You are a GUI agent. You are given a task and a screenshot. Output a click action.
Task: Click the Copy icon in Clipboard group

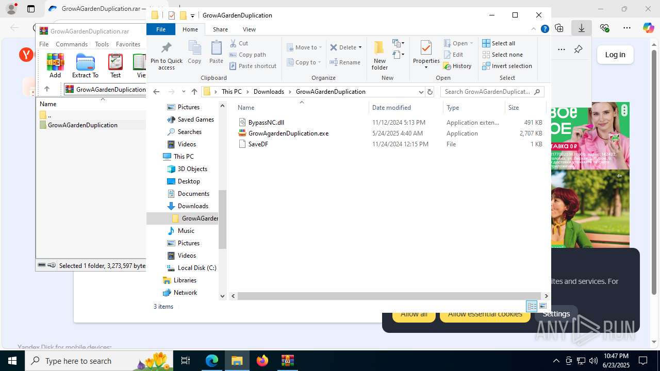pyautogui.click(x=194, y=53)
